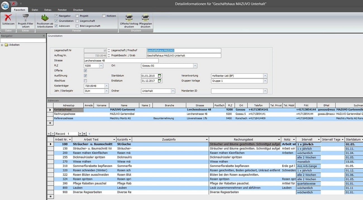
Task: Click Positionen ab Arbeitsstamm icon
Action: pos(45,18)
